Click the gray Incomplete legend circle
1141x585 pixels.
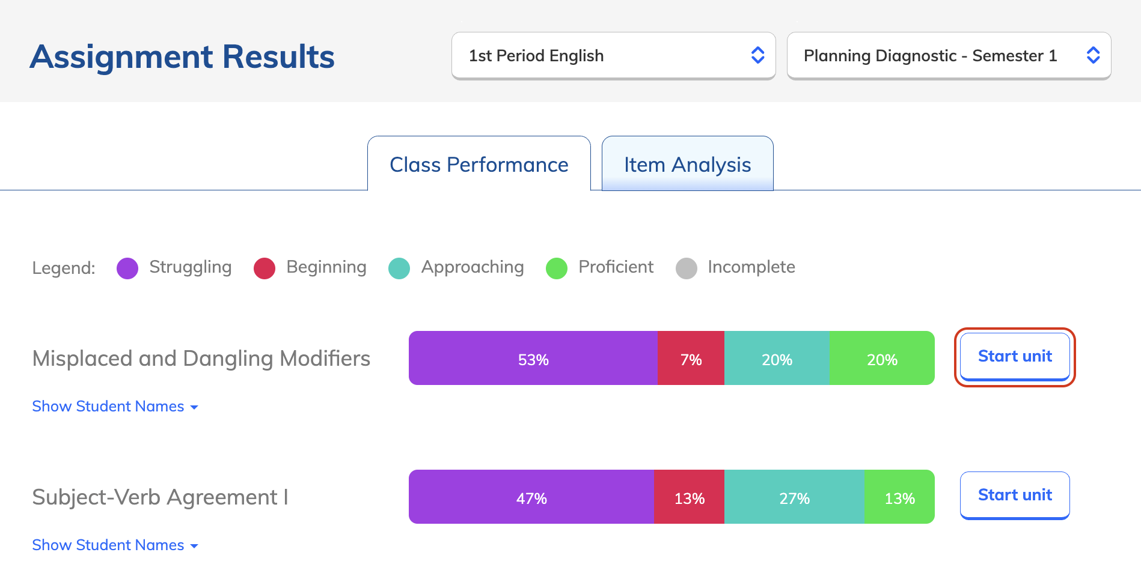[687, 268]
